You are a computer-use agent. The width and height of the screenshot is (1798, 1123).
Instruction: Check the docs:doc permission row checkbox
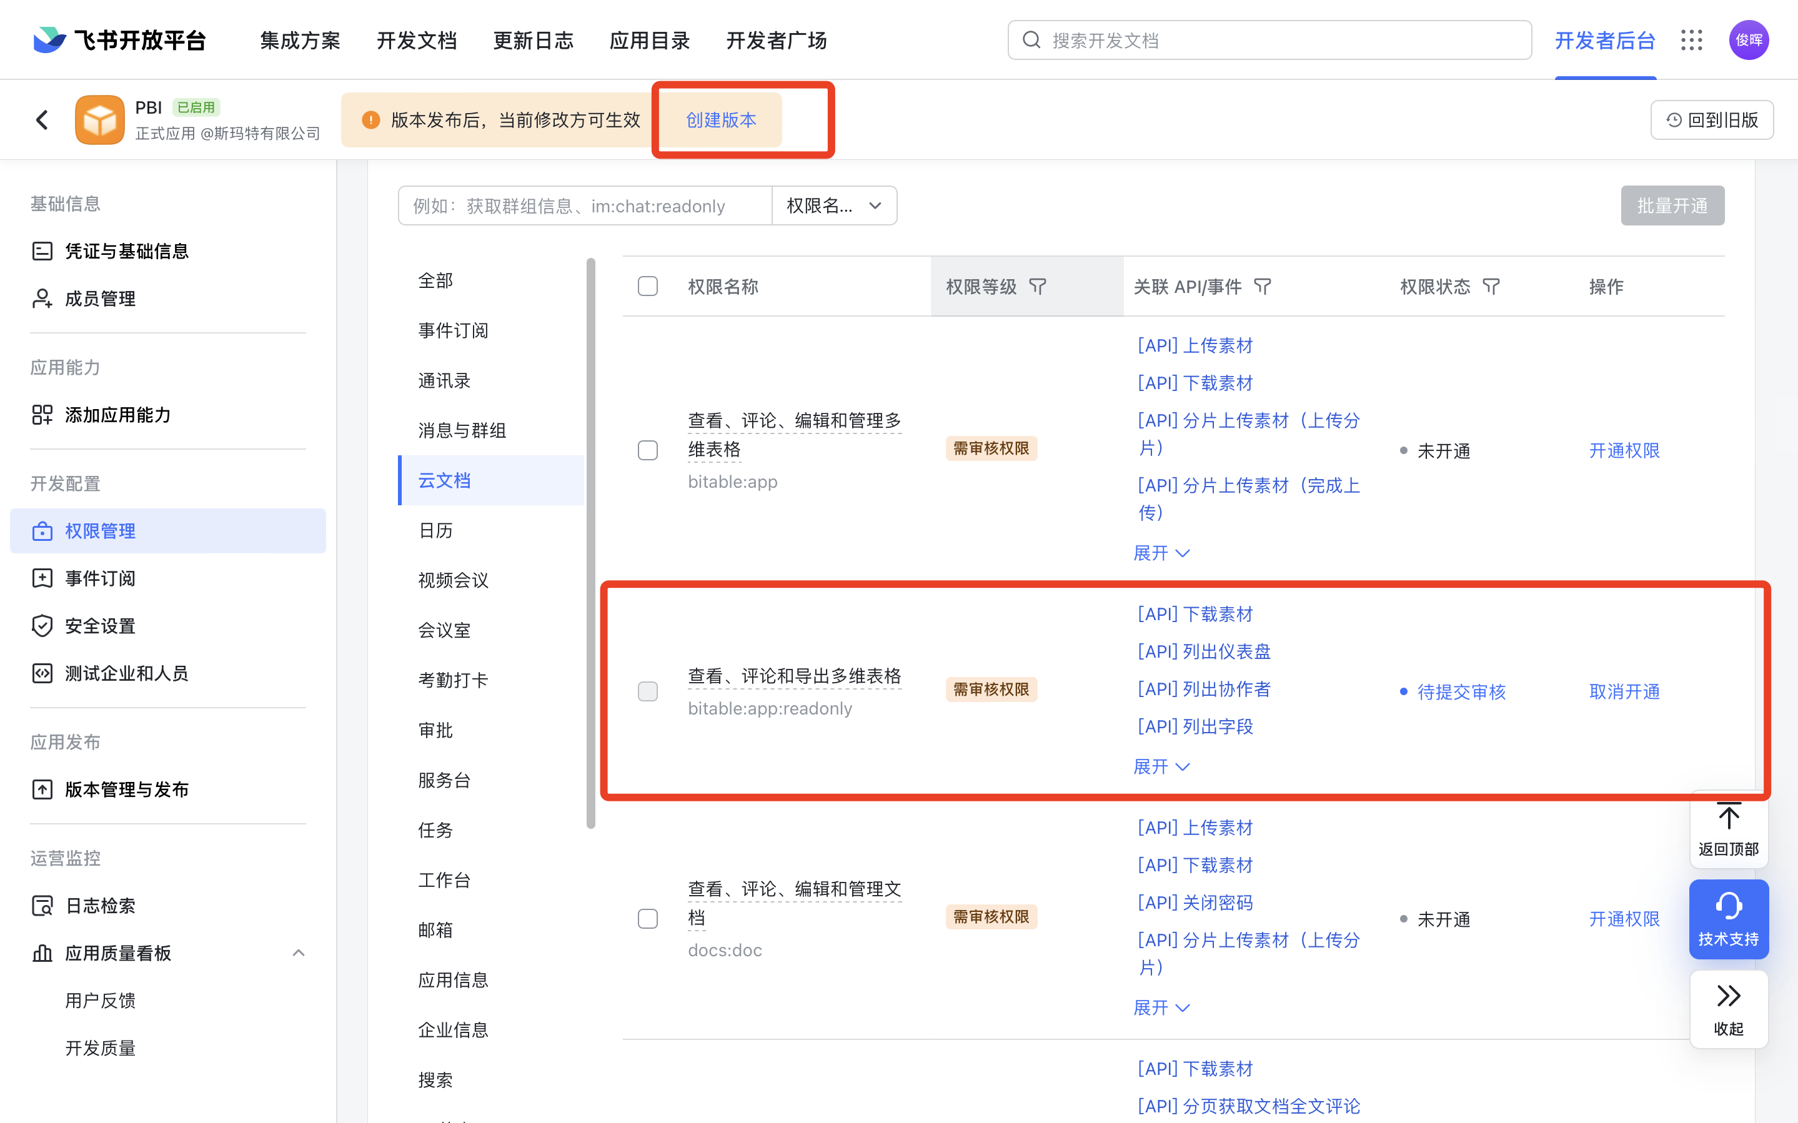click(648, 919)
